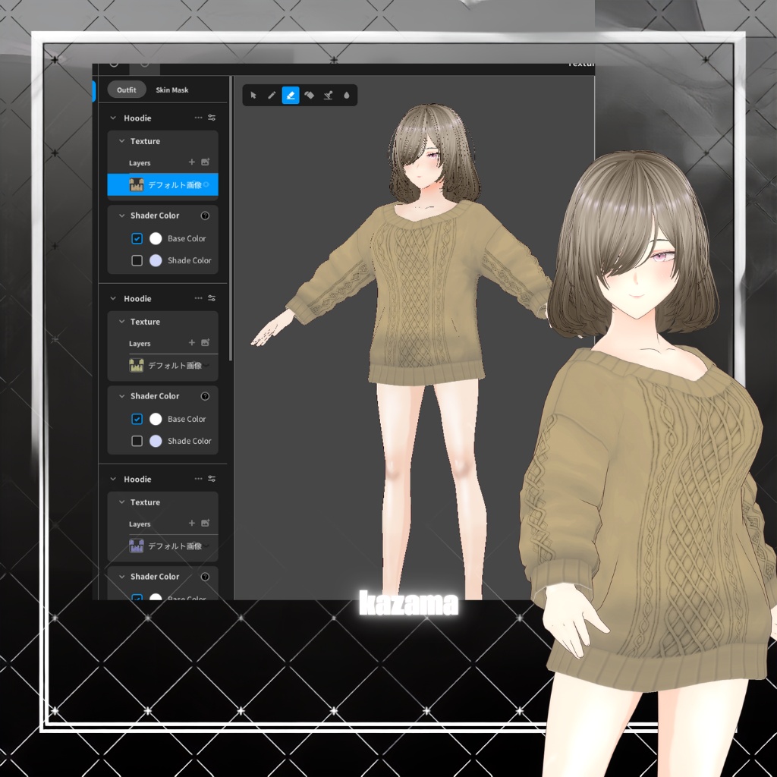Uncheck Base Color in second Hoodie section
Viewport: 777px width, 777px height.
[137, 419]
